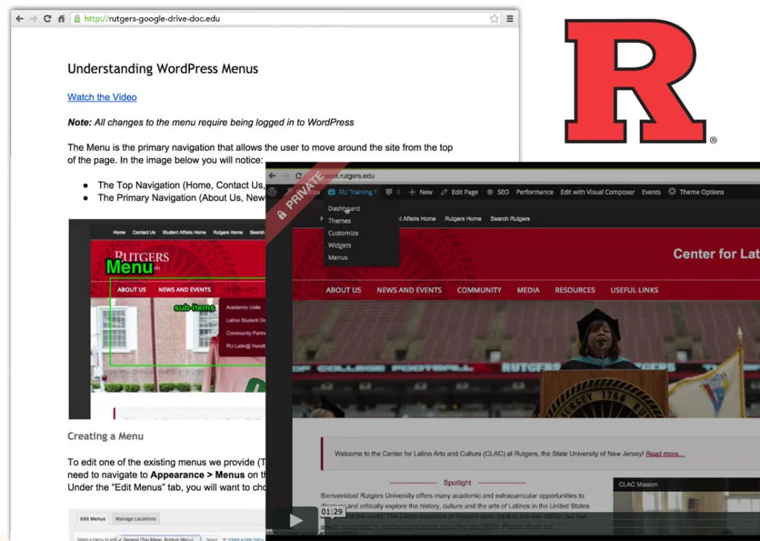Open the Chrome hamburger menu
Viewport: 760px width, 541px height.
pos(510,19)
